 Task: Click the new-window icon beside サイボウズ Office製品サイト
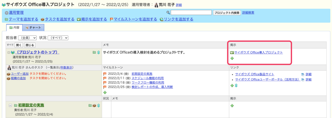point(303,74)
